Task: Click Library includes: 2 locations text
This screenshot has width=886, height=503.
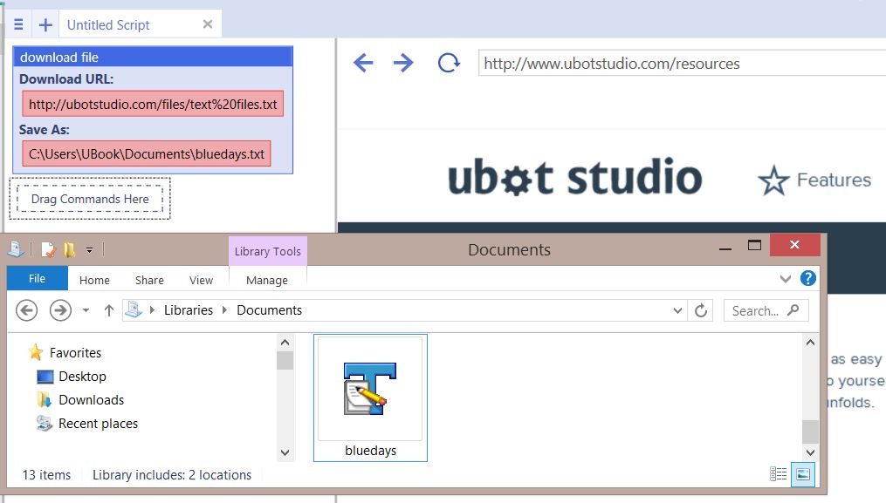Action: point(172,475)
